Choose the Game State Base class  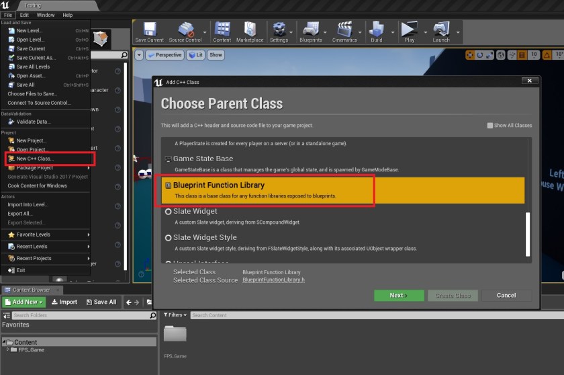click(203, 159)
